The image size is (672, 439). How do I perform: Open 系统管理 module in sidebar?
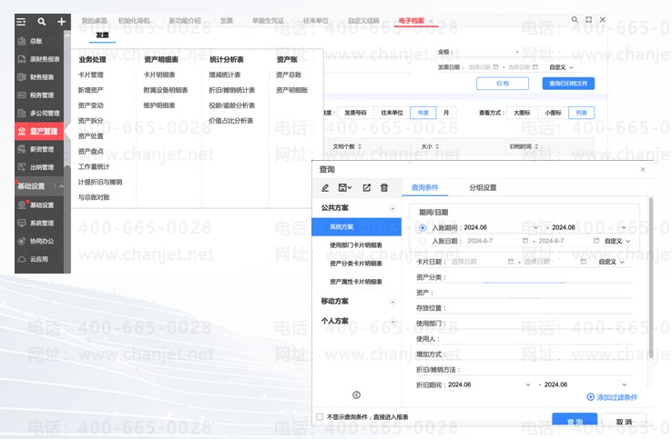39,223
